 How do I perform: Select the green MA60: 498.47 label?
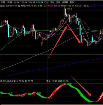(x=68, y=6)
